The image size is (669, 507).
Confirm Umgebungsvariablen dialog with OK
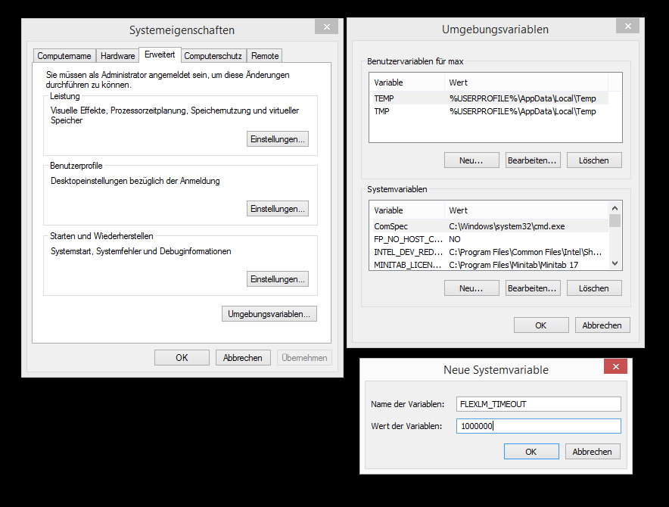[541, 325]
